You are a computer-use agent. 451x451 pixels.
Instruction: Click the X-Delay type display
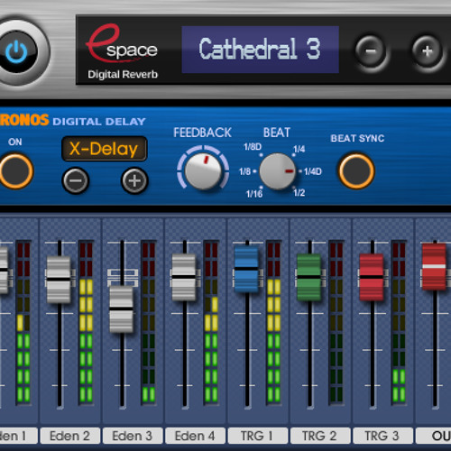coord(105,149)
